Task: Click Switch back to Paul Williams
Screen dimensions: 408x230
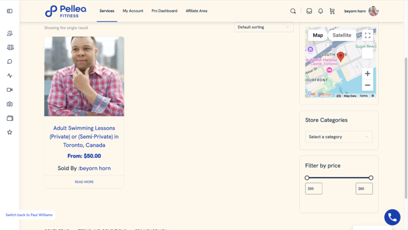Action: click(29, 215)
